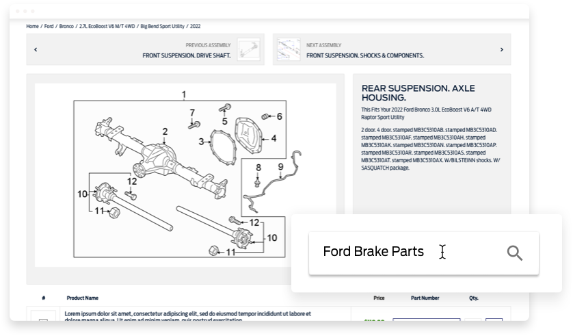Go to next assembly with right arrow
The width and height of the screenshot is (573, 336).
pos(502,49)
